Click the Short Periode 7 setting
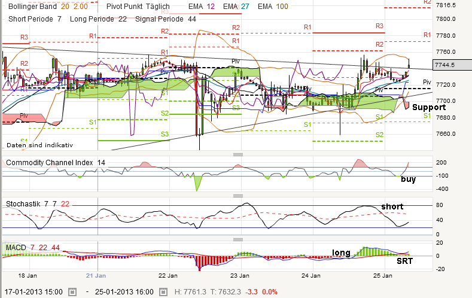 click(x=35, y=19)
